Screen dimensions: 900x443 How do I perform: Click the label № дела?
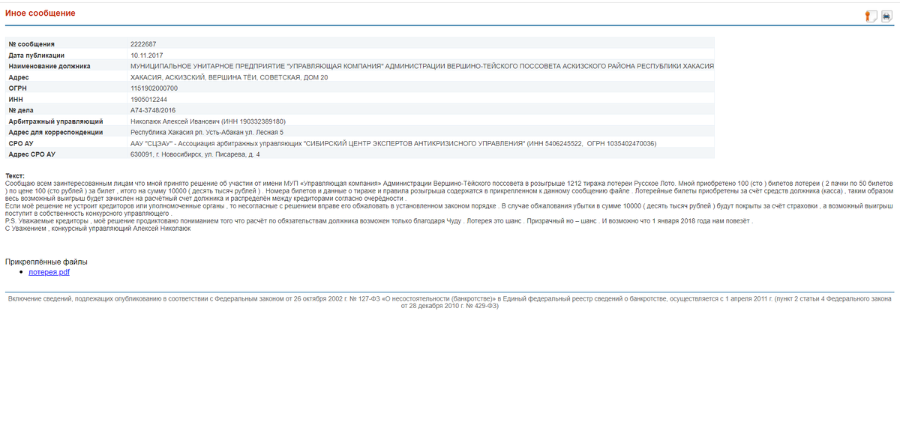tap(22, 110)
